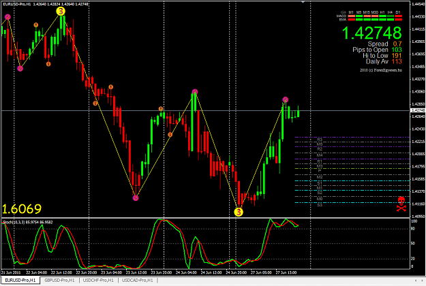Click the S3 pivot level label
This screenshot has height=286, width=426.
[320, 205]
